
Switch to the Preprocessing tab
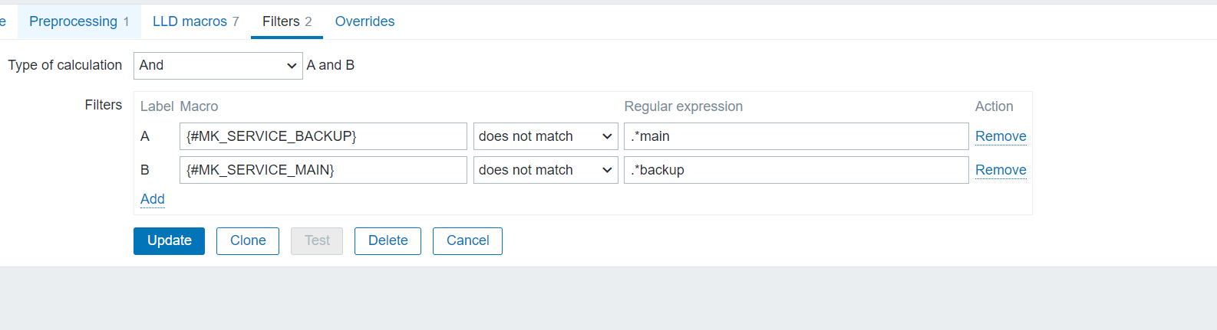click(x=78, y=21)
